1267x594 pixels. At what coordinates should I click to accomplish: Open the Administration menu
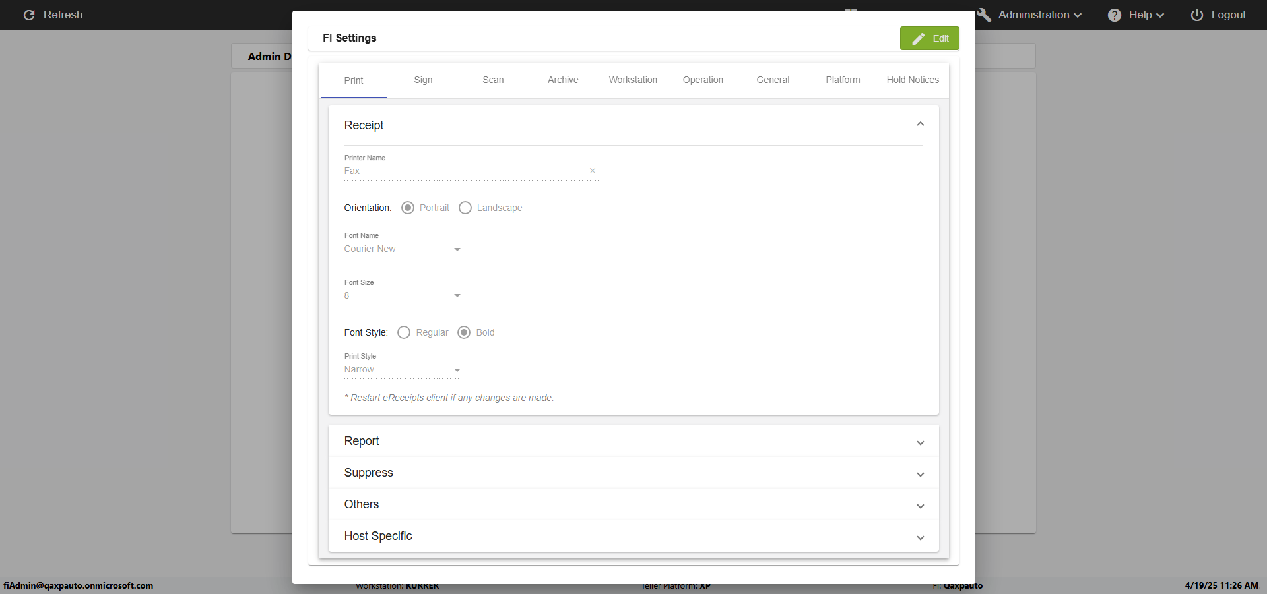(1029, 15)
